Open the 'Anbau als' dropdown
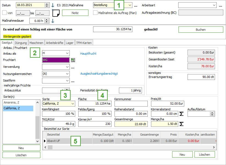 pos(67,53)
